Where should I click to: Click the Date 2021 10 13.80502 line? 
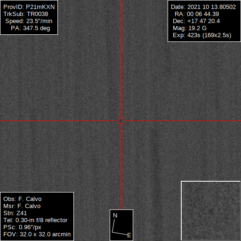pyautogui.click(x=203, y=7)
